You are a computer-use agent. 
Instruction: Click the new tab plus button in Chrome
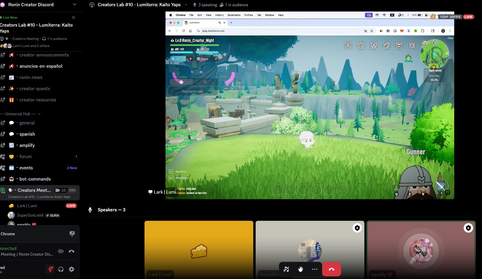point(231,23)
